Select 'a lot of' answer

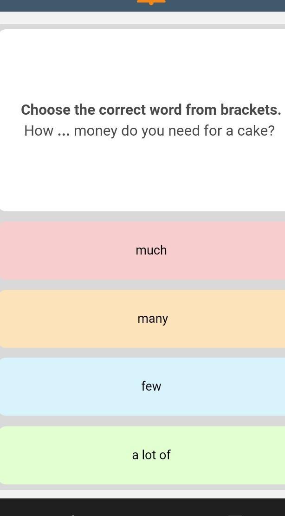[151, 455]
